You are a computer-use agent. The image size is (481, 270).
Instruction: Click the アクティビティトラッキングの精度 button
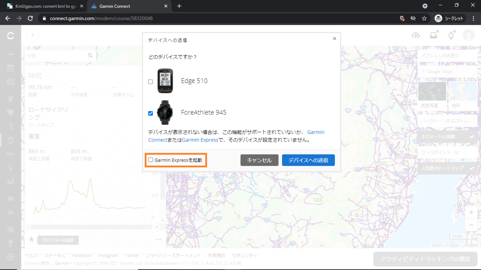(x=425, y=259)
